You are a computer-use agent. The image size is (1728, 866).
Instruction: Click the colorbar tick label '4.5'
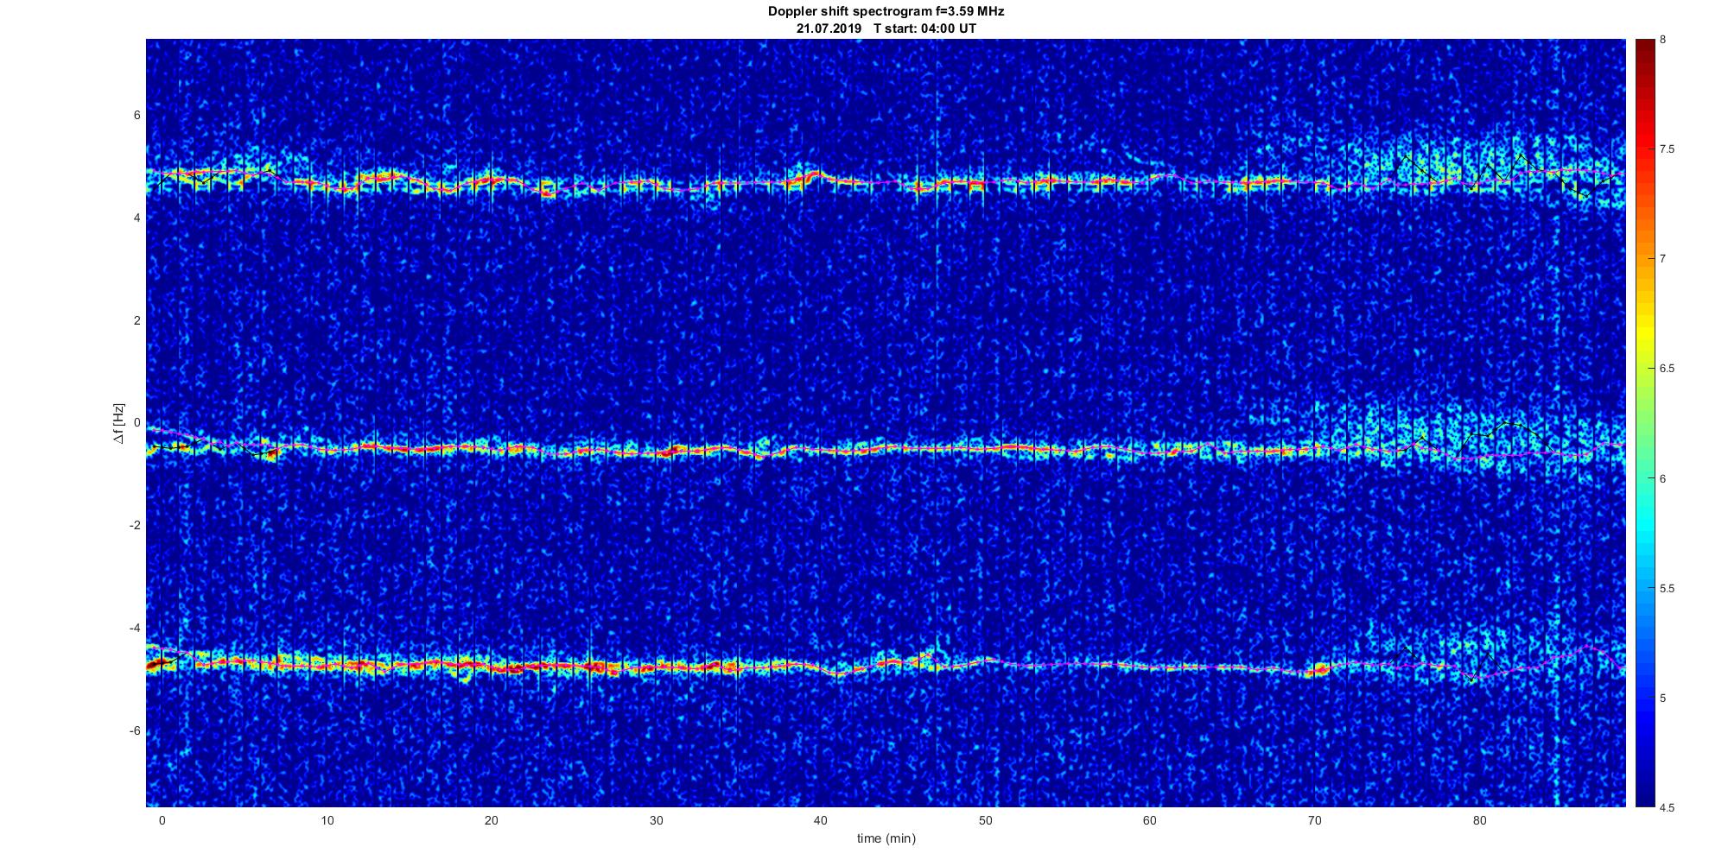[x=1667, y=807]
